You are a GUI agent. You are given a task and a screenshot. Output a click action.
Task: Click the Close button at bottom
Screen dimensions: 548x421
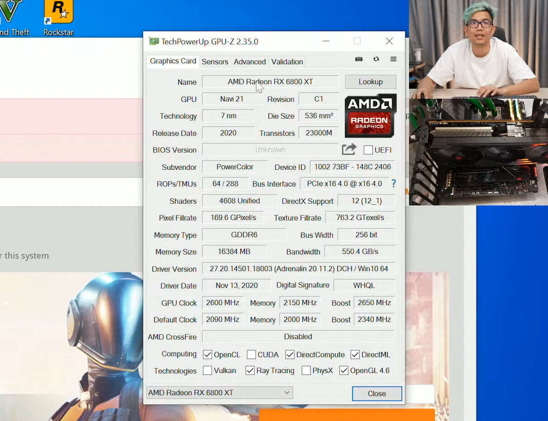(x=376, y=393)
